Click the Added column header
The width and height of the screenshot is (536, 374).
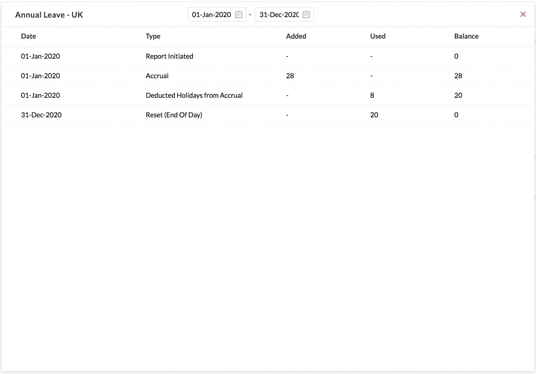(x=296, y=36)
